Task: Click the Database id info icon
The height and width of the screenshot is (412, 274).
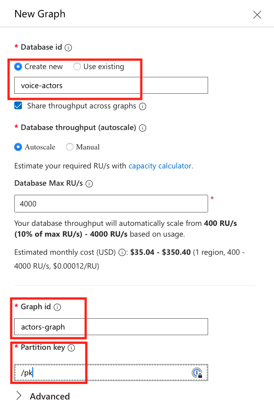Action: point(68,48)
